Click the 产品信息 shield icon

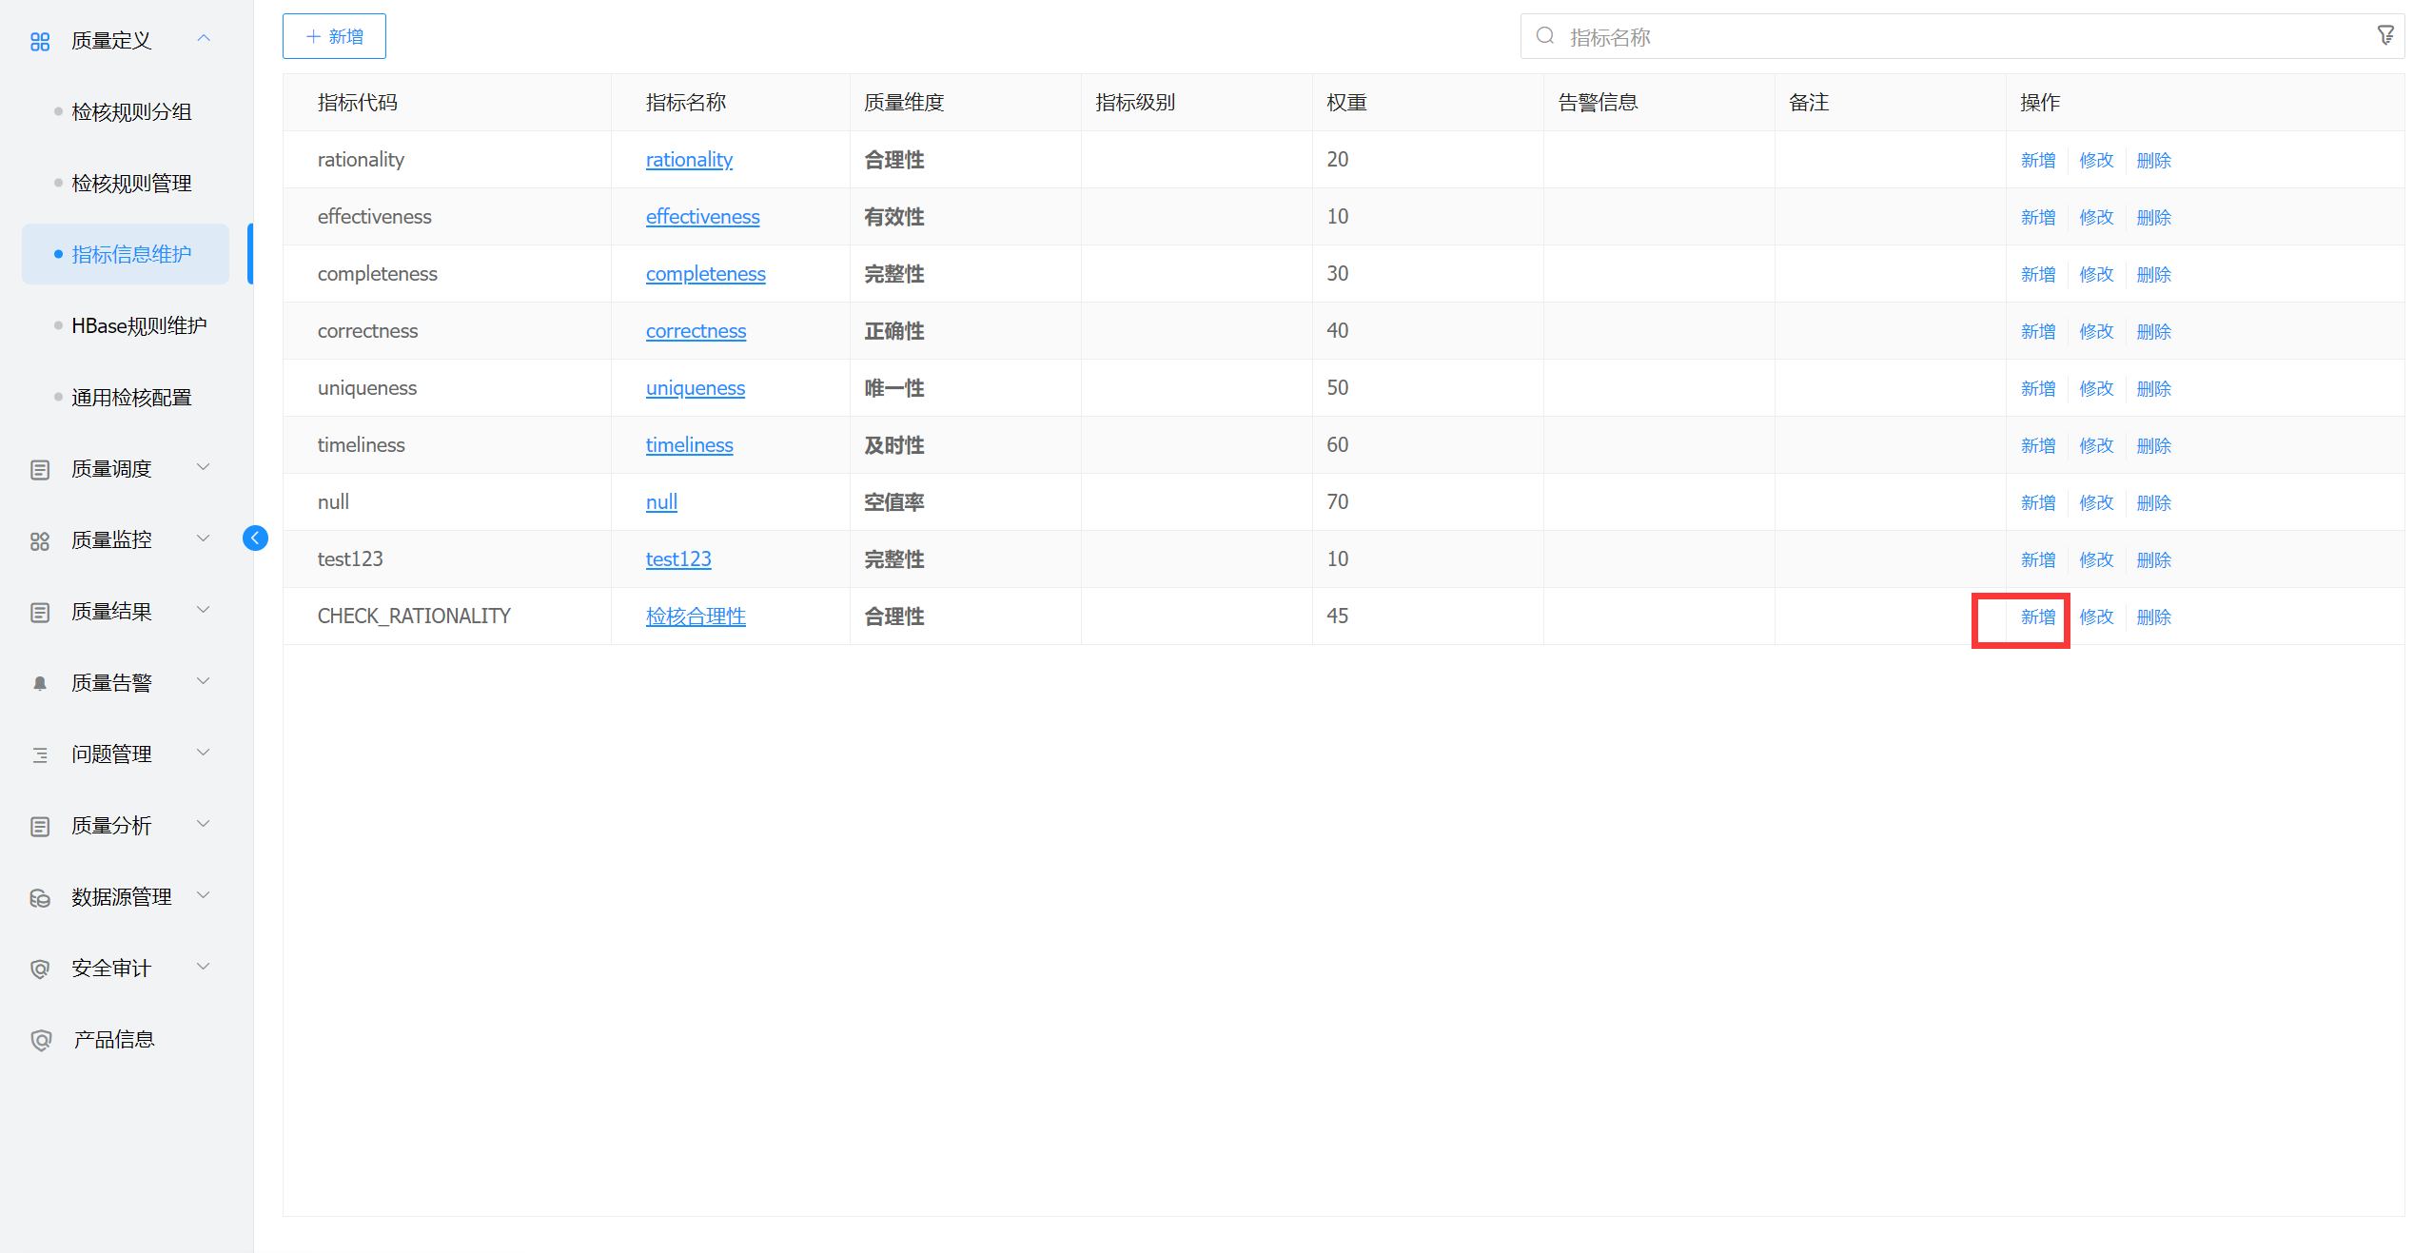[x=41, y=1040]
